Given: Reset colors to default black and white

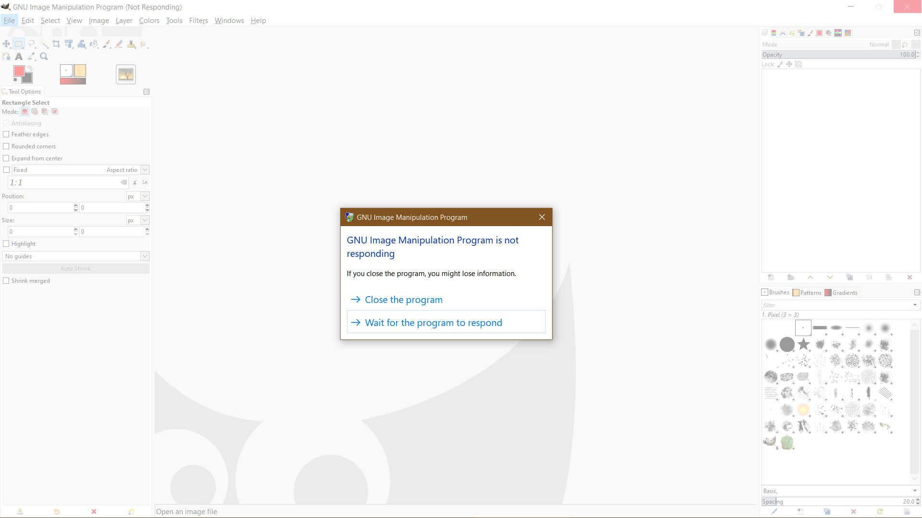Looking at the screenshot, I should click(x=16, y=80).
